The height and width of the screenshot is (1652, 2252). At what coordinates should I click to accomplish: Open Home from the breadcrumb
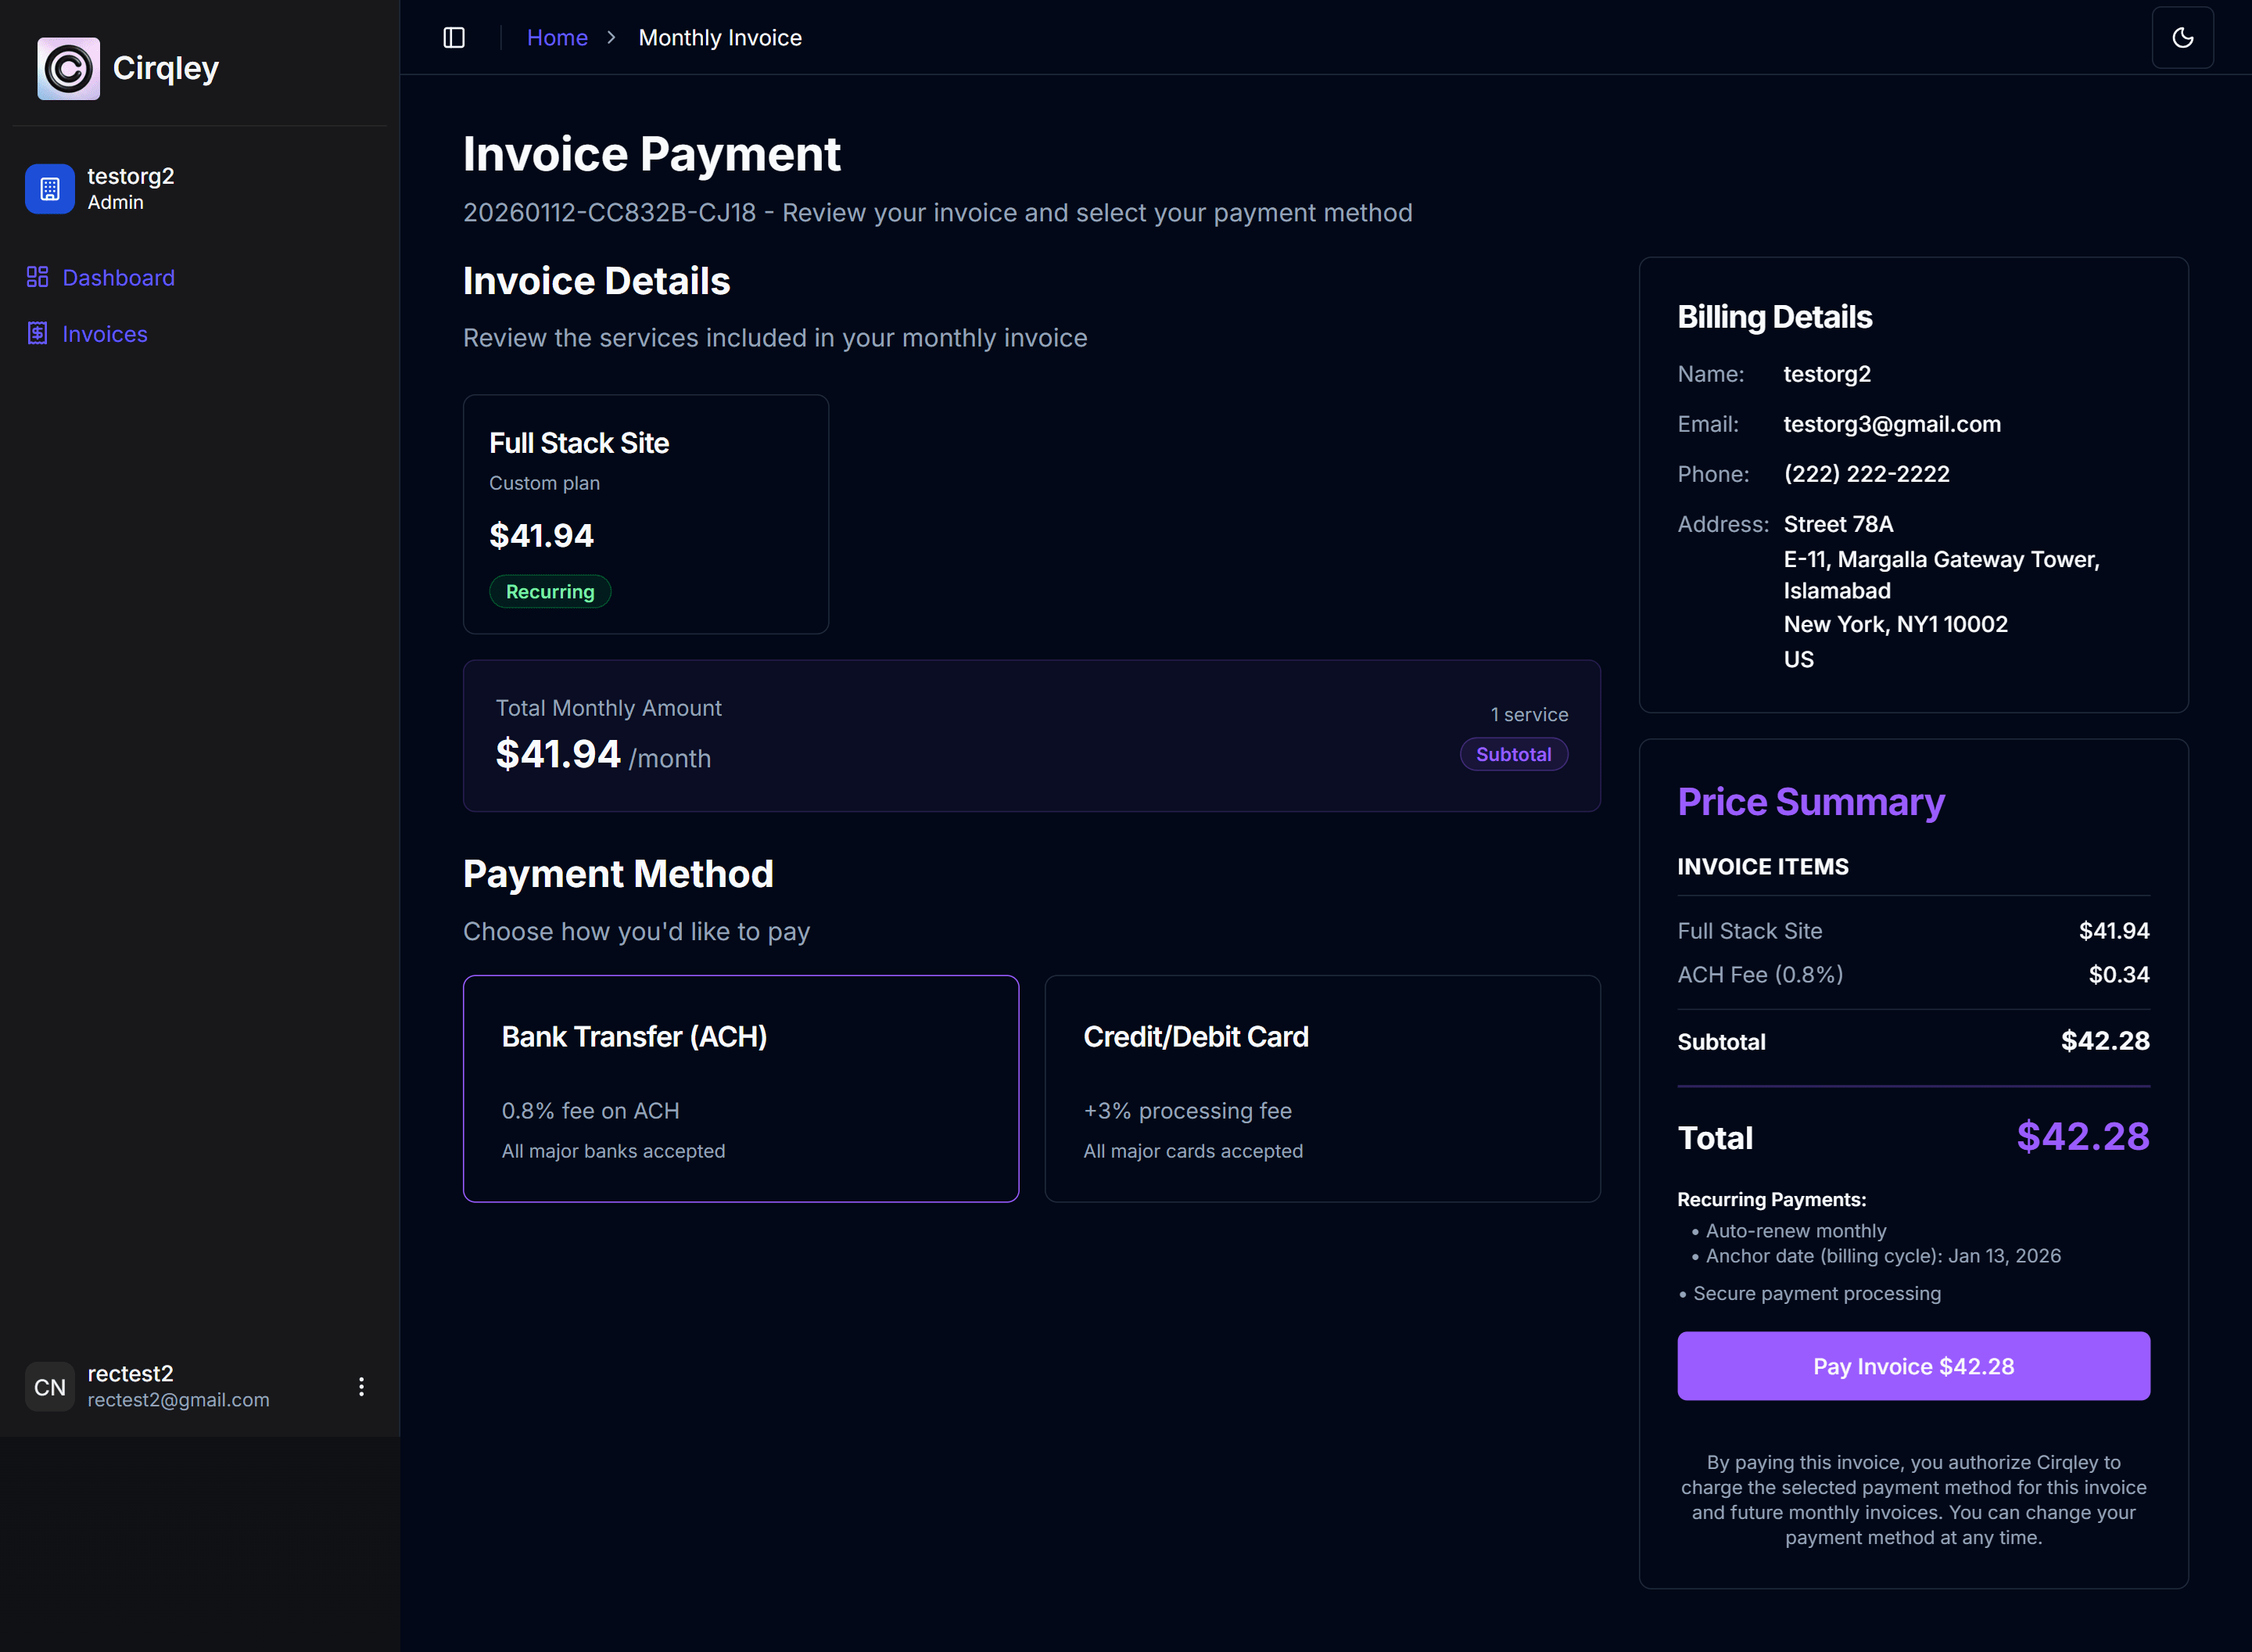click(557, 37)
